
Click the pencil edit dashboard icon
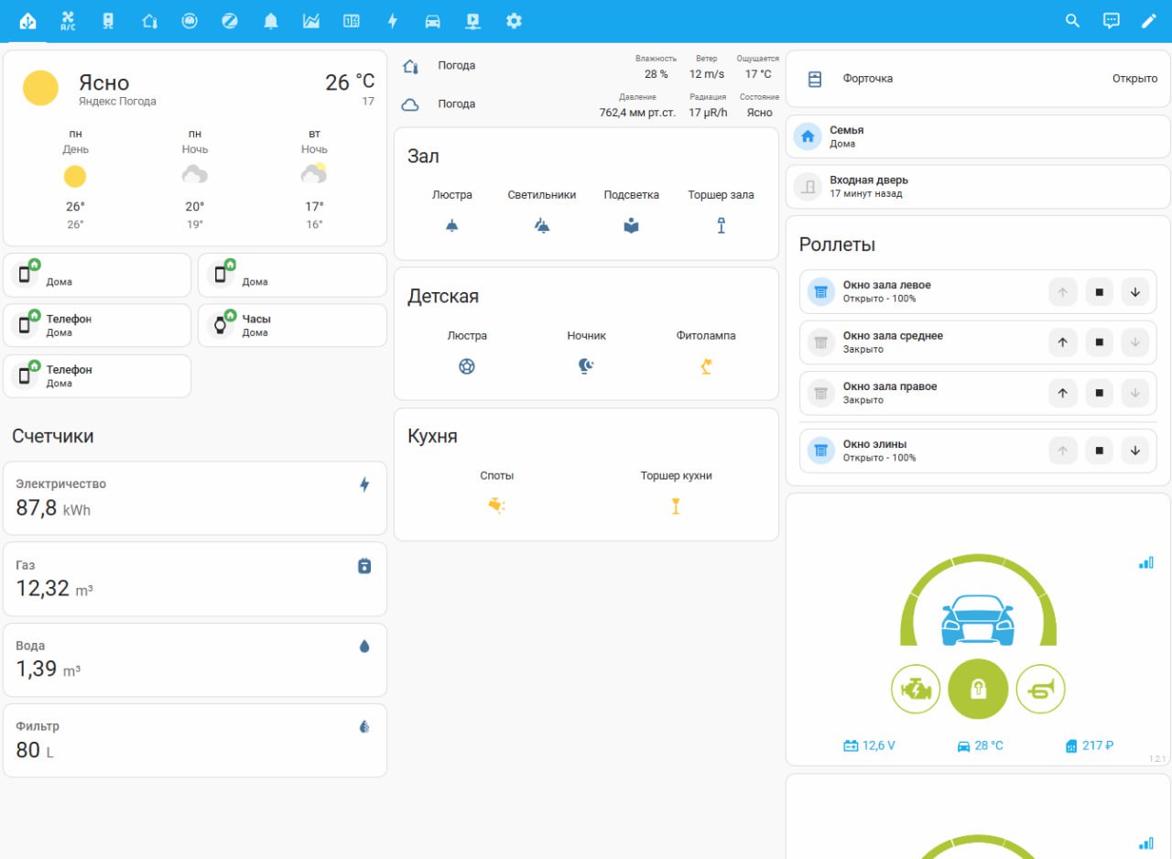1148,20
